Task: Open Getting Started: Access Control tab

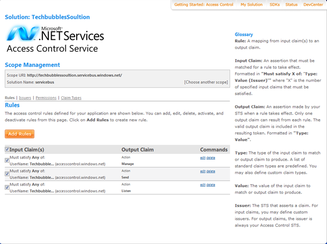Action: click(203, 5)
